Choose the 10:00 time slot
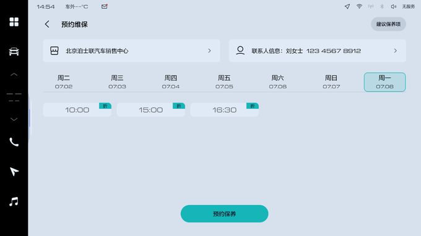Viewport: 421px width, 236px height. click(x=77, y=109)
